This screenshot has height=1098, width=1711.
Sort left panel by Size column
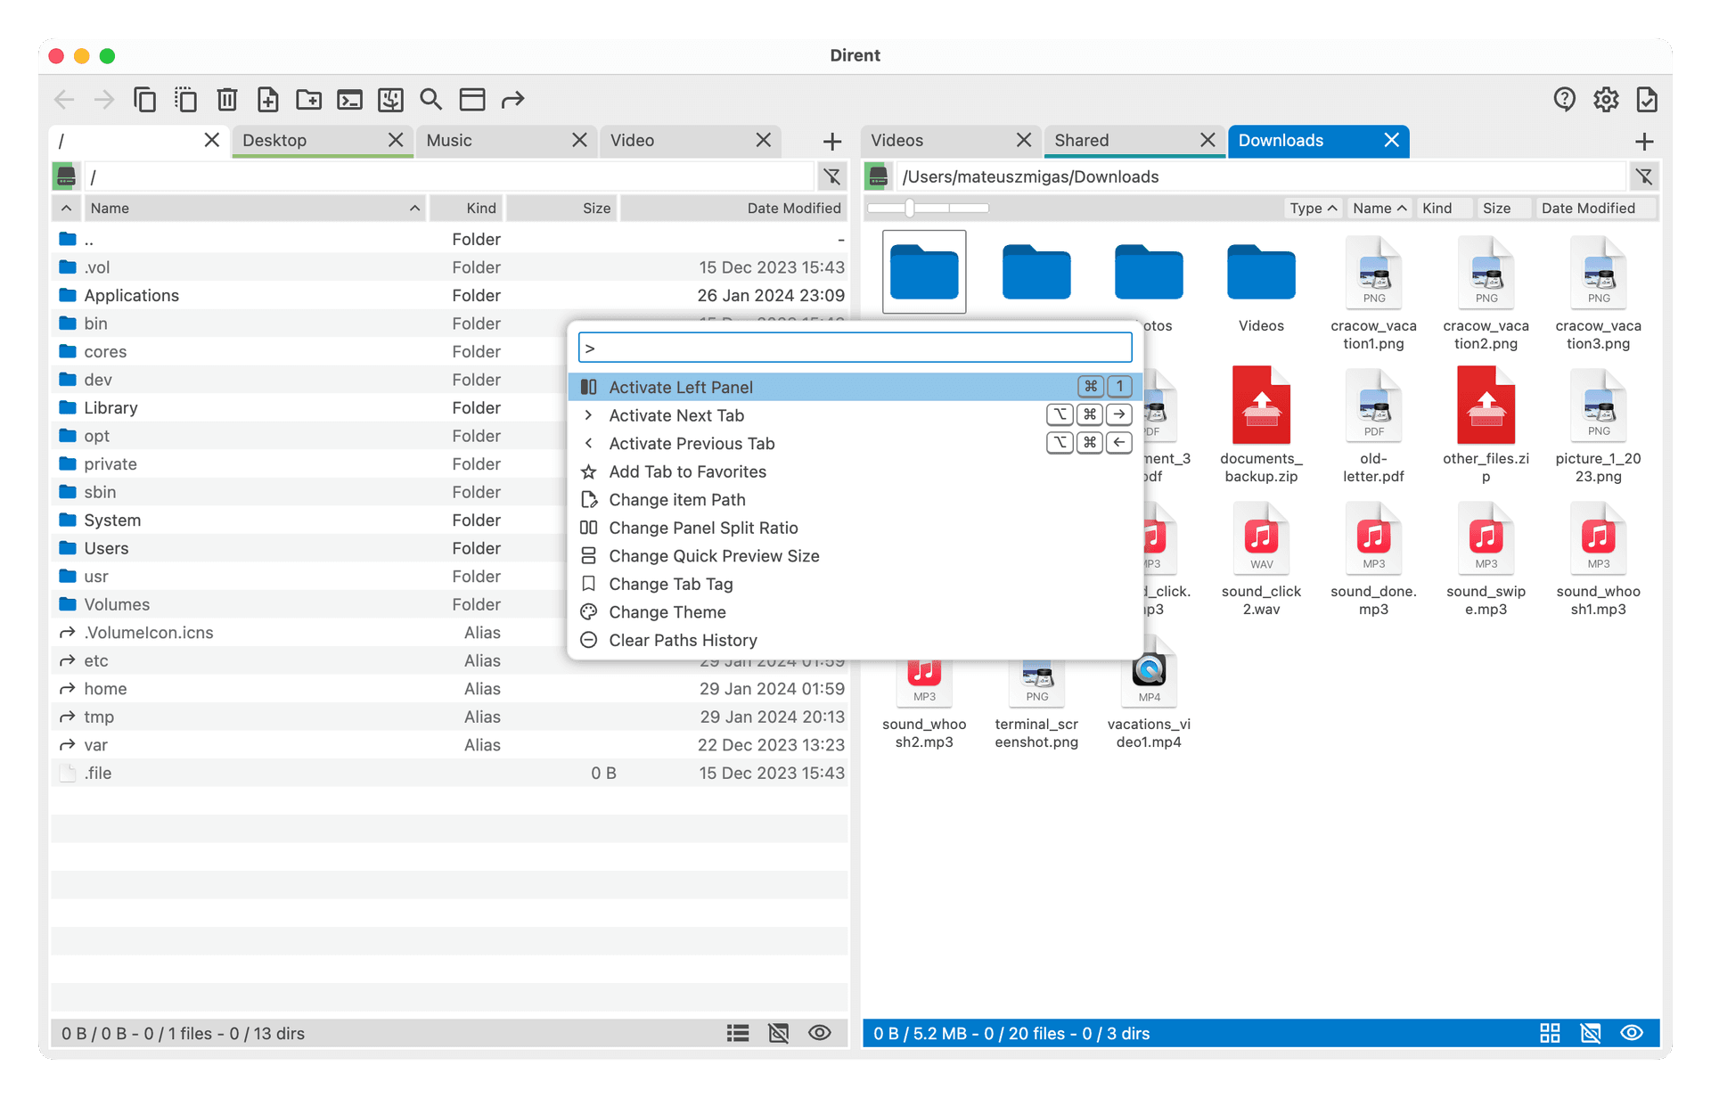click(x=561, y=208)
